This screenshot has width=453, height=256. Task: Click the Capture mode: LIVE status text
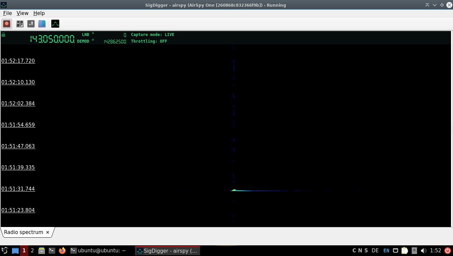pos(153,35)
